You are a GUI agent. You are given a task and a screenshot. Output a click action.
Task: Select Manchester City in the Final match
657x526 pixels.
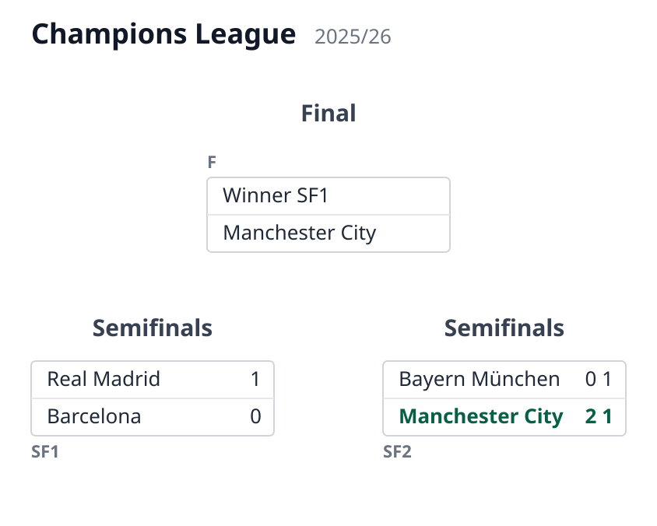(328, 233)
